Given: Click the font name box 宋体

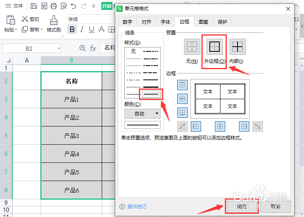Looking at the screenshot, I should [x=91, y=19].
